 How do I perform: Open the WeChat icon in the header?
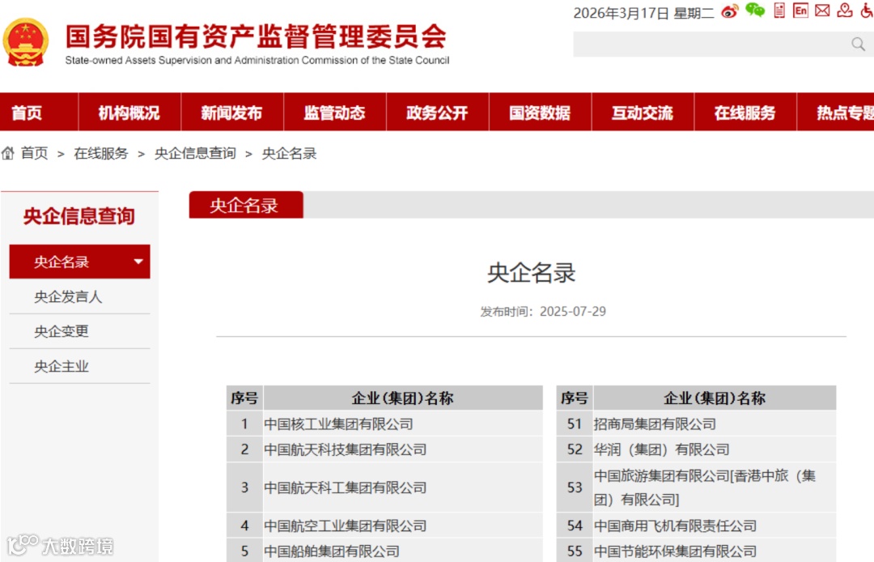pyautogui.click(x=755, y=11)
